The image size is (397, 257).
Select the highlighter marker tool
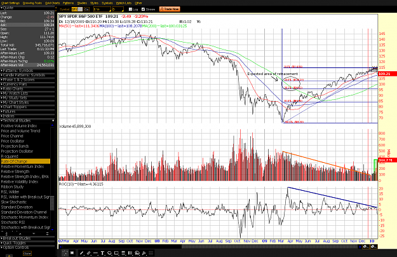click(x=144, y=253)
